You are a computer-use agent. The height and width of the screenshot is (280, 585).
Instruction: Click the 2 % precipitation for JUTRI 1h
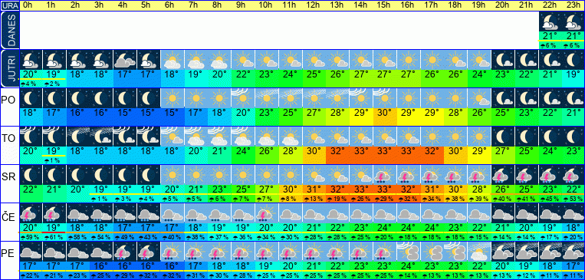(x=52, y=84)
